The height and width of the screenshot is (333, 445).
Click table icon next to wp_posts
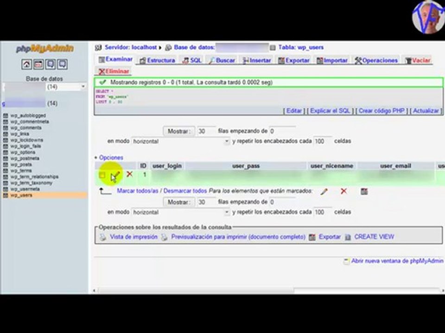pyautogui.click(x=6, y=165)
